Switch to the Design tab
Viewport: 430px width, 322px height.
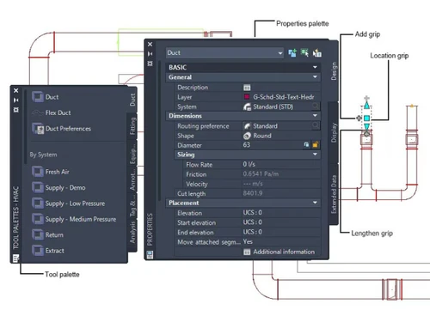(334, 71)
